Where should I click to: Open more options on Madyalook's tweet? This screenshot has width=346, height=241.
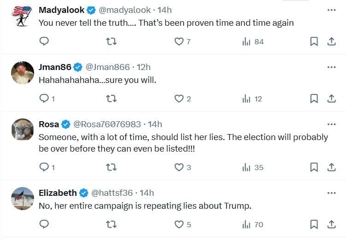pyautogui.click(x=331, y=10)
